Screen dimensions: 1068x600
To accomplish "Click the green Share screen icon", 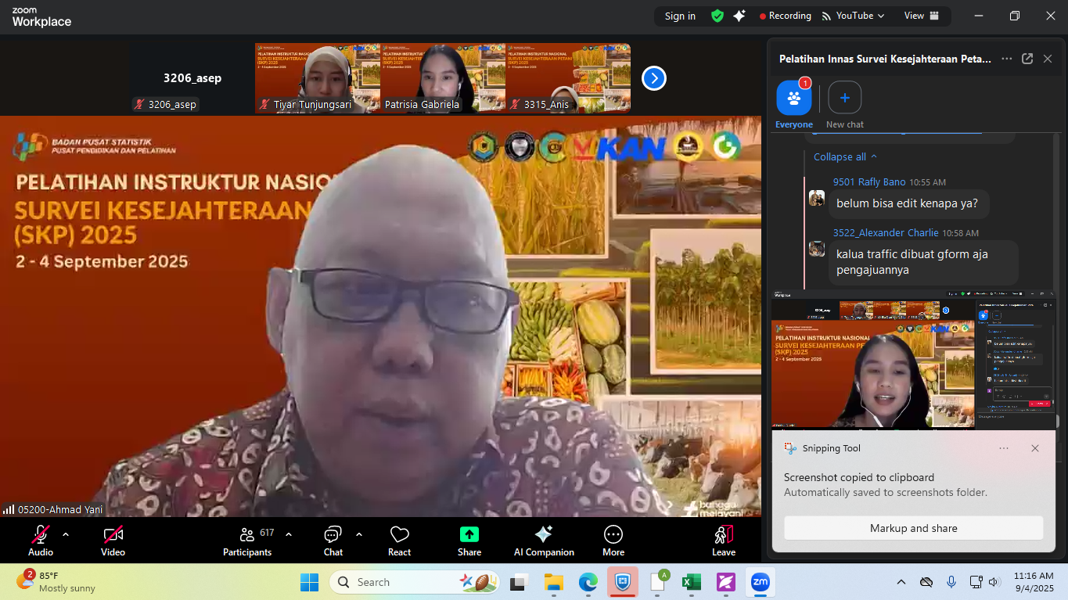I will pyautogui.click(x=469, y=535).
